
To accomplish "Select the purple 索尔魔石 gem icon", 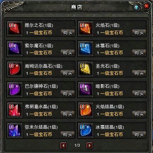I will (15, 49).
